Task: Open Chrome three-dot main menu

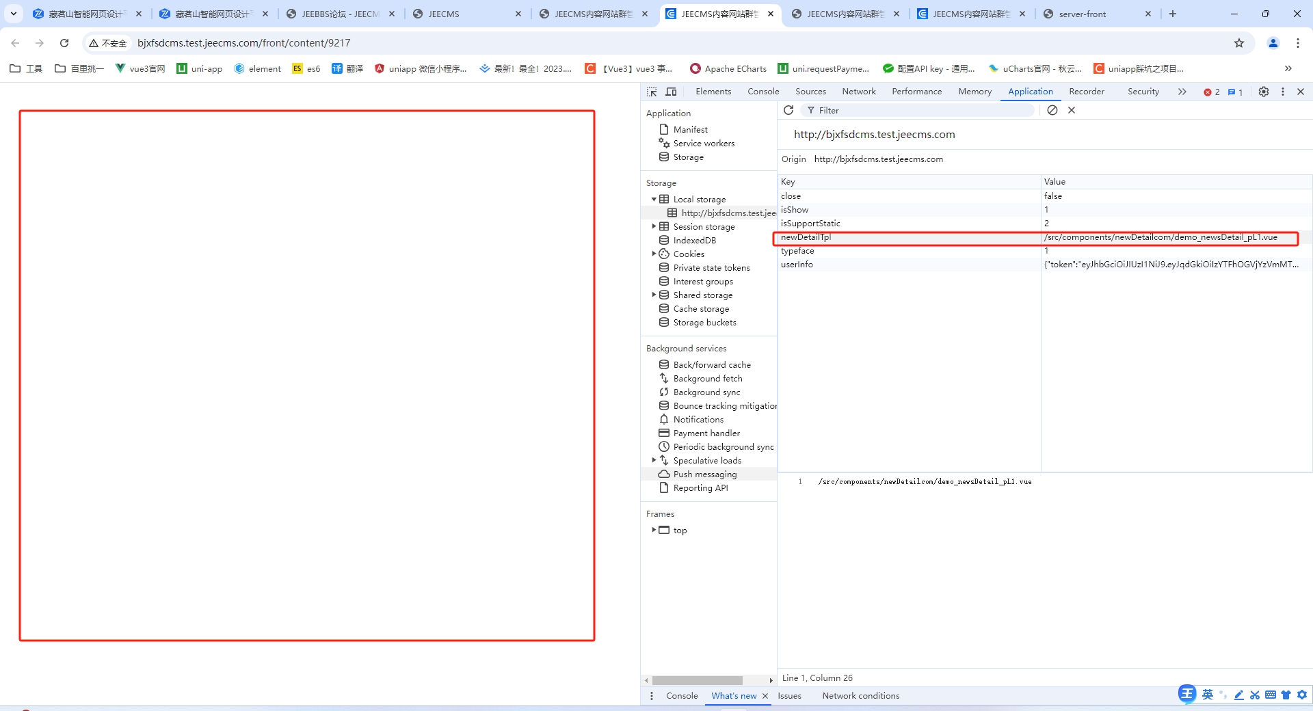Action: click(x=1298, y=43)
